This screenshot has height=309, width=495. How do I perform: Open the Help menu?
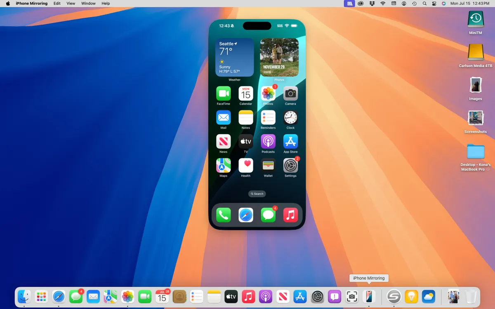pos(106,3)
